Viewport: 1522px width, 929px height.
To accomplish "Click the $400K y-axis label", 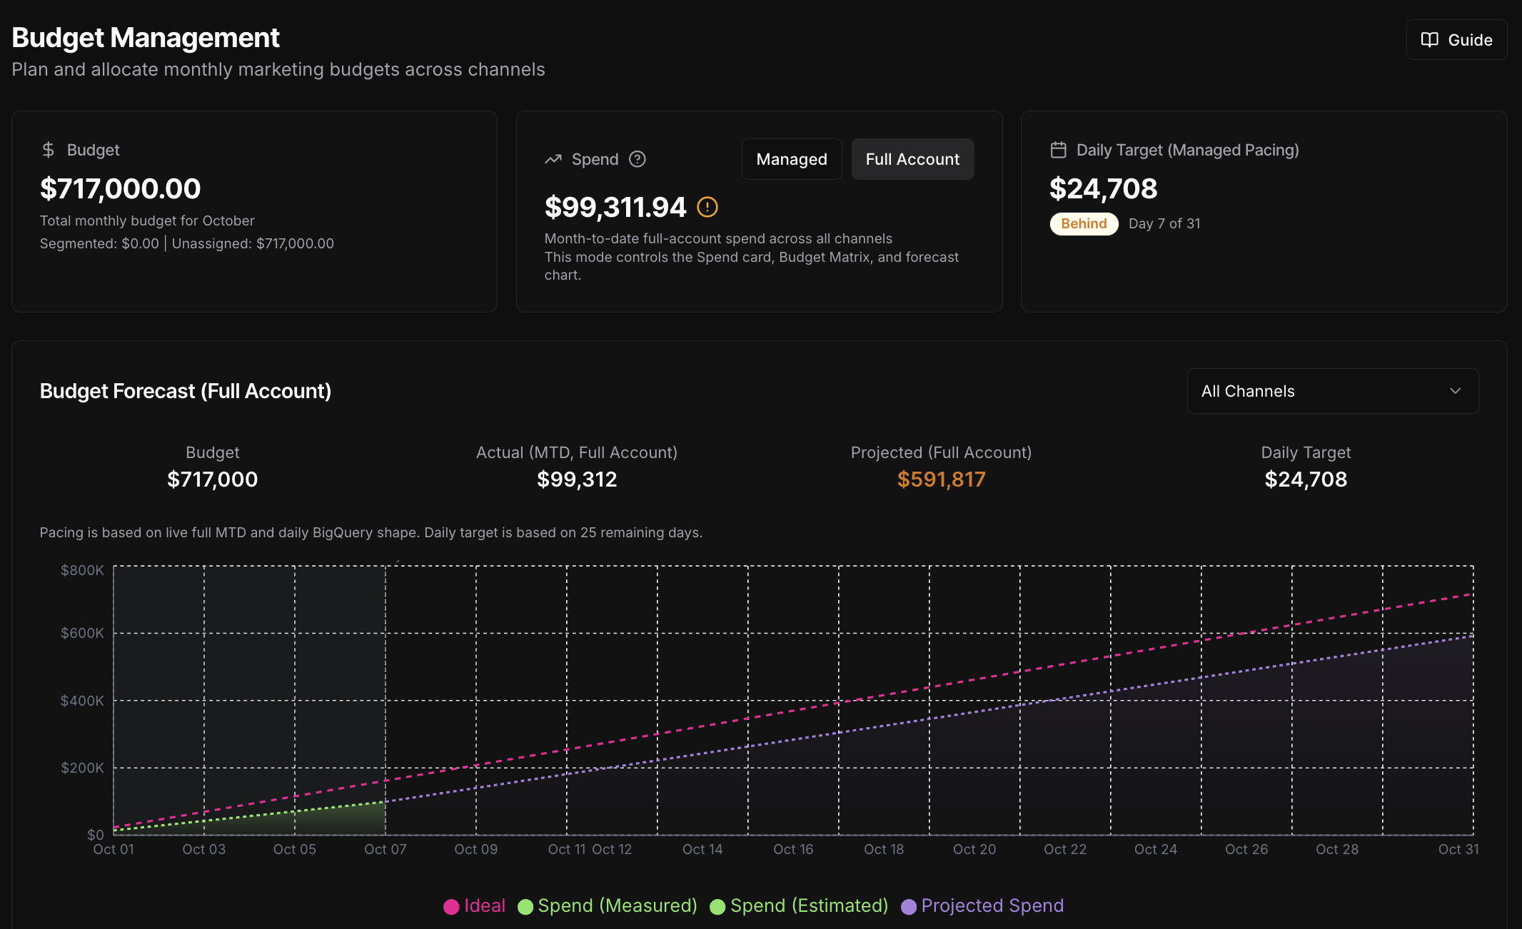I will [82, 701].
